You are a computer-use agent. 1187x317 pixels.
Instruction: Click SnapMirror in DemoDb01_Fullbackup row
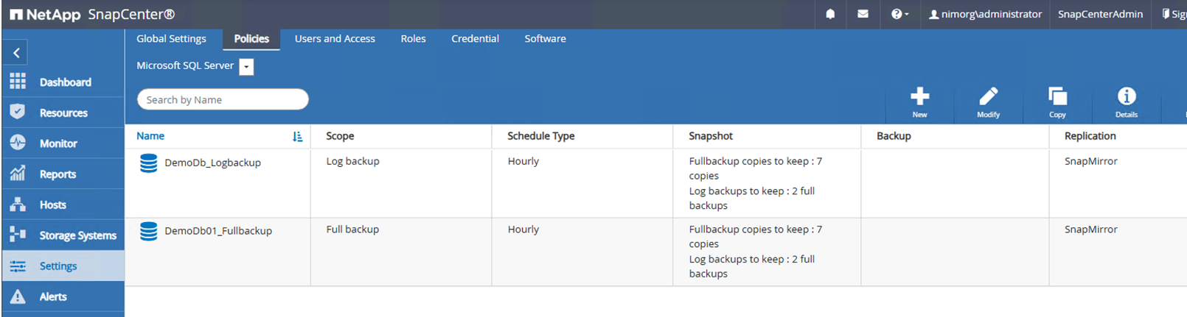click(x=1090, y=229)
